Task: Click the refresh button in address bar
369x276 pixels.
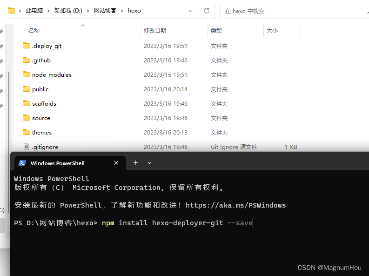Action: pos(207,10)
